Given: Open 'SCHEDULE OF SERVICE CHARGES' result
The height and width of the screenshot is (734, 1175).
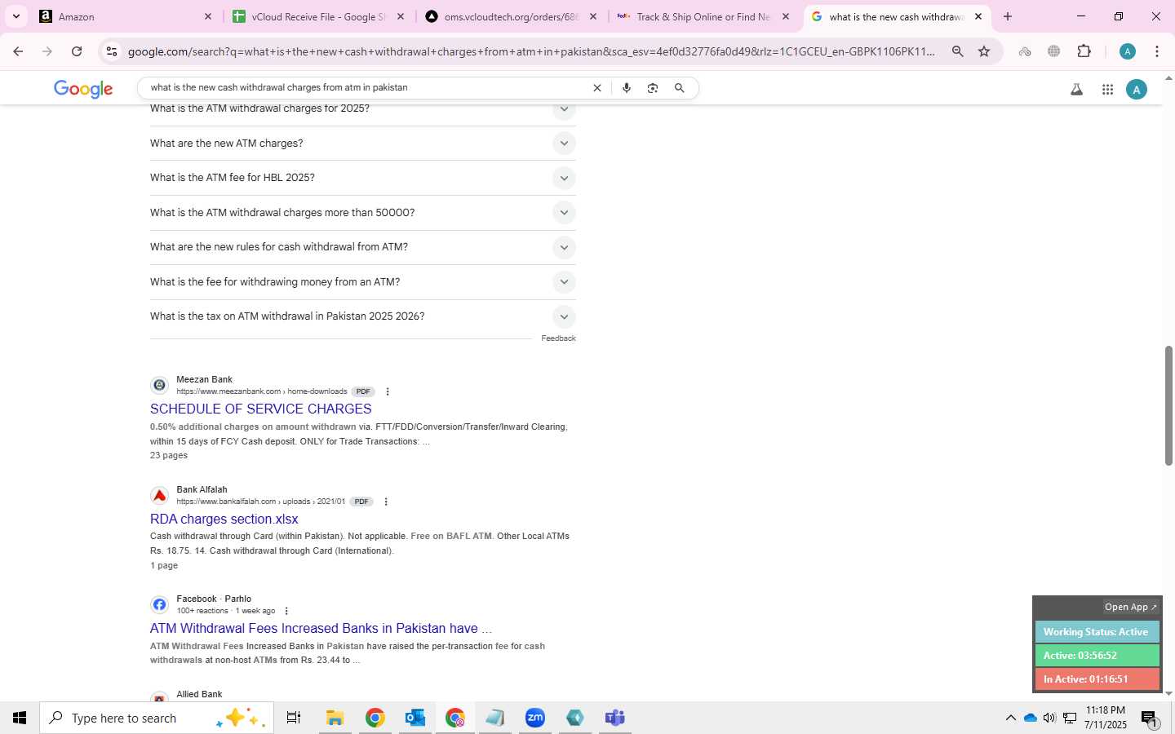Looking at the screenshot, I should 260,409.
